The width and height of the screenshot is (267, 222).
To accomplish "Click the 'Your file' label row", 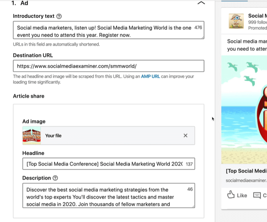I will pos(109,135).
